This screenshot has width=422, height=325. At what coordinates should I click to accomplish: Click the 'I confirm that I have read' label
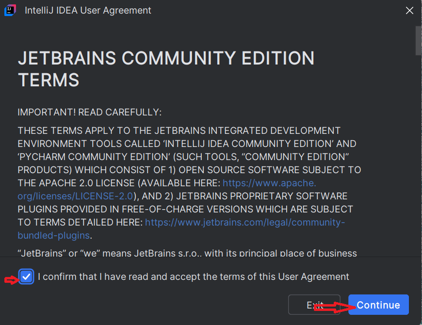point(194,276)
